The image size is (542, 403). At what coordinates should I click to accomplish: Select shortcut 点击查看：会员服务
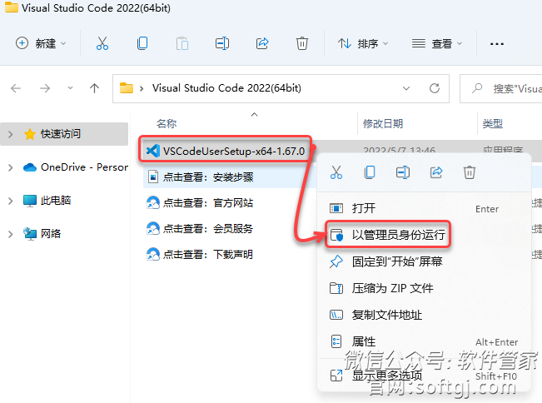pos(208,229)
